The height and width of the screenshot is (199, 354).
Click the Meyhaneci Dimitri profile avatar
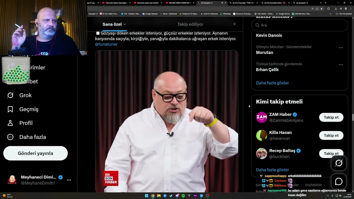point(12,180)
